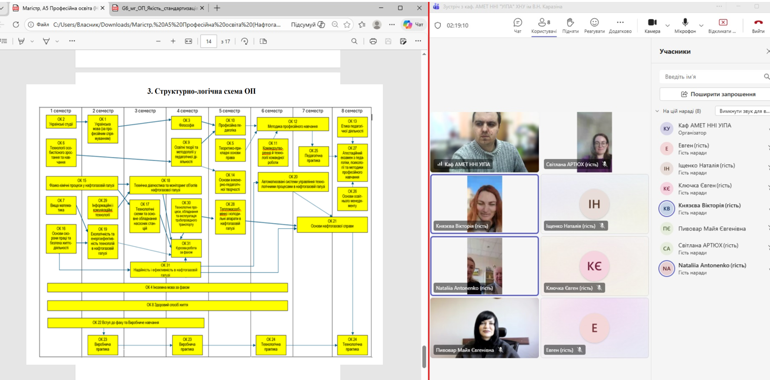Zoom in on the PDF with plus icon
Screen dimensions: 770x380
pos(173,41)
